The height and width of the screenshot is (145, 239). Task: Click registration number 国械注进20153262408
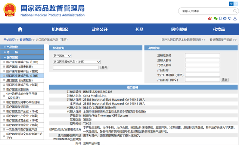[x=97, y=92]
